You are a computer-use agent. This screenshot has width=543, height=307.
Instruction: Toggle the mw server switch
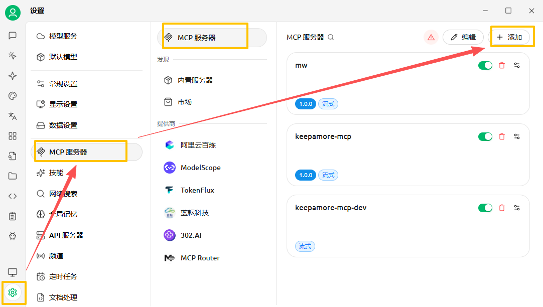click(485, 65)
